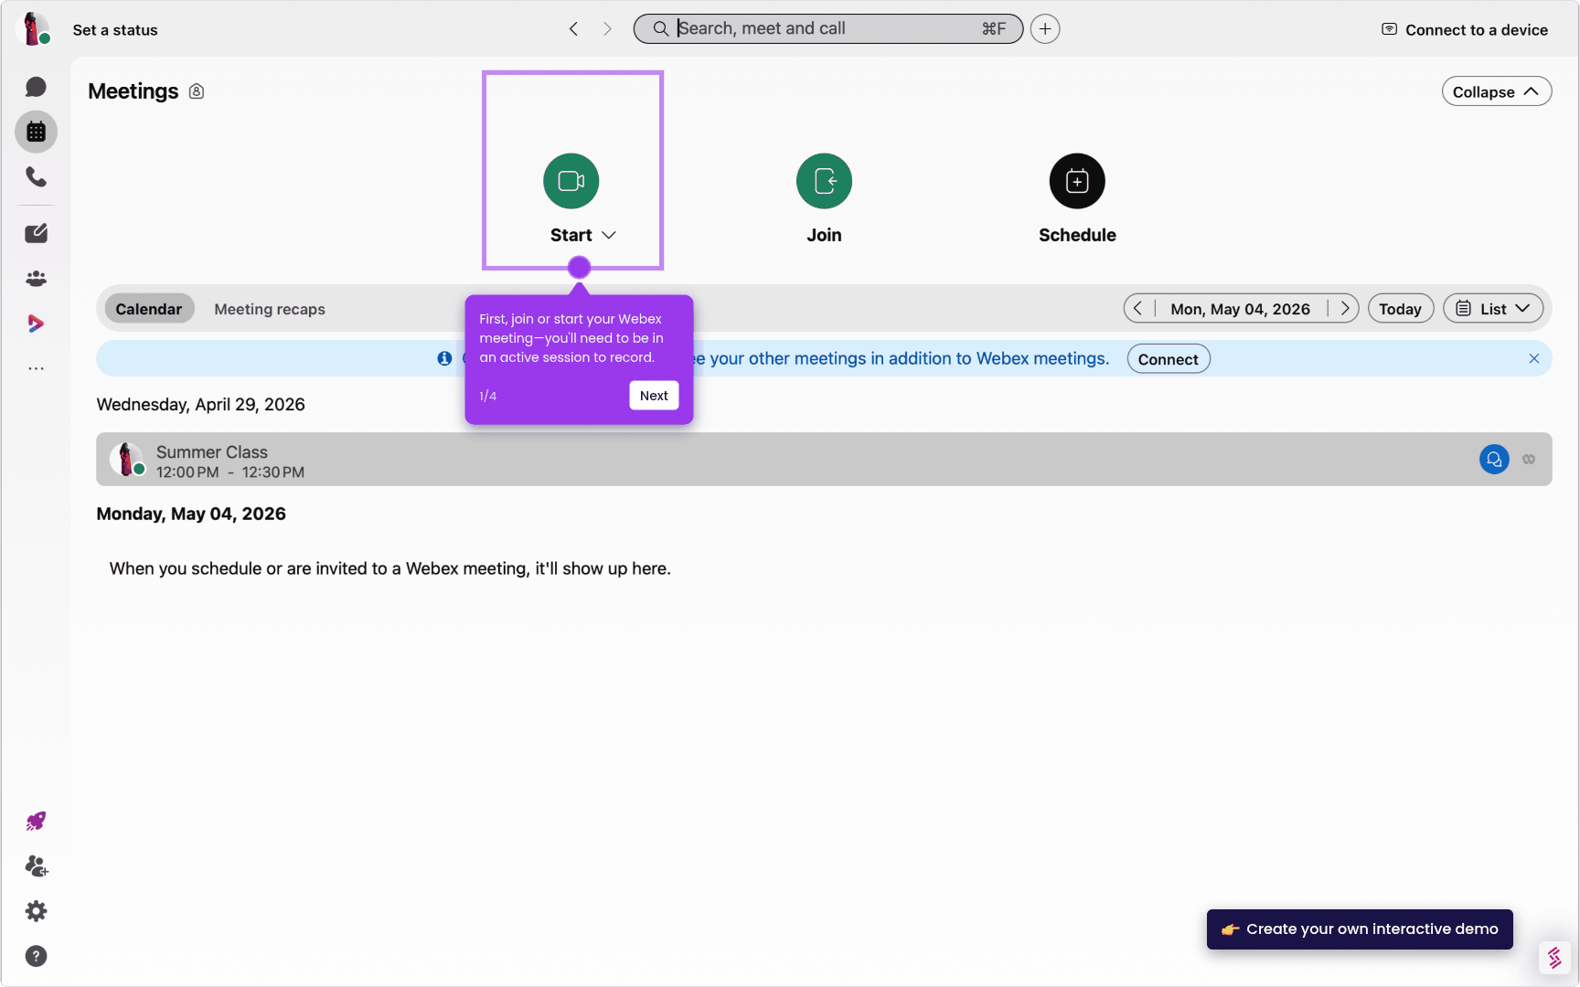Open the Calling phone icon in sidebar
1580x987 pixels.
click(x=36, y=176)
